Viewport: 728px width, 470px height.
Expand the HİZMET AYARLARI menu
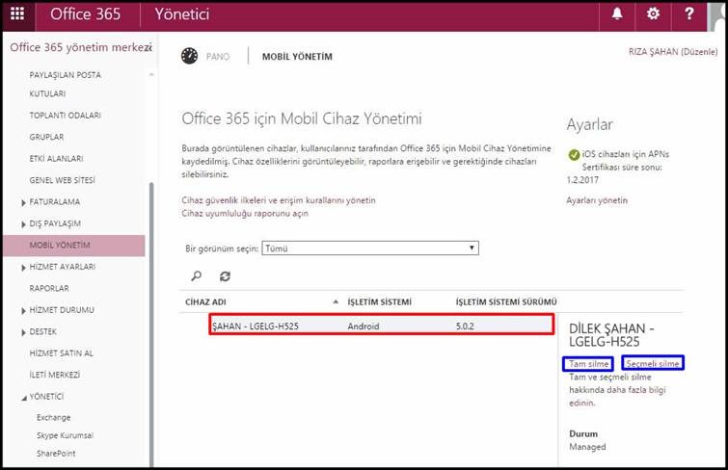coord(23,267)
